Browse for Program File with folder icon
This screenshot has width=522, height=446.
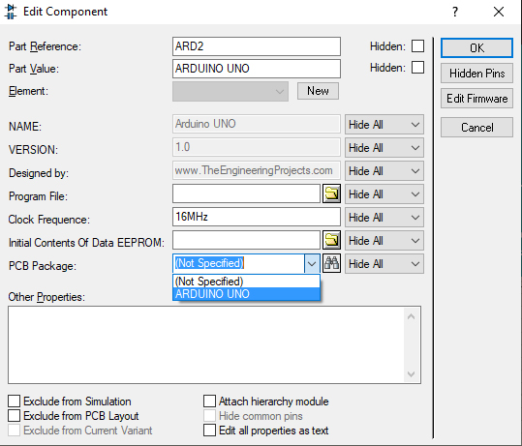point(331,193)
